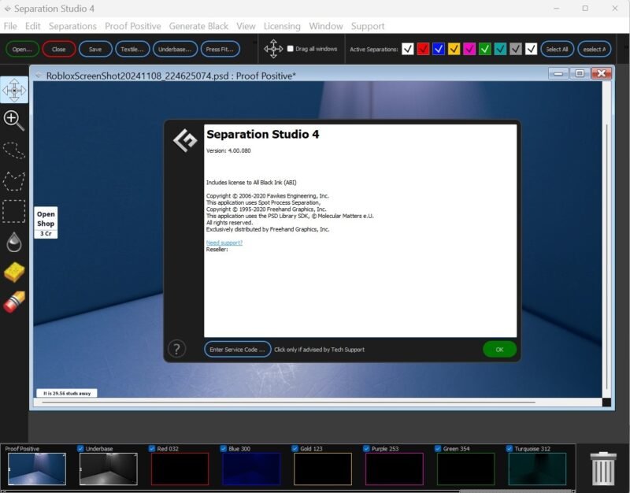The height and width of the screenshot is (493, 630).
Task: Toggle the turquoise active separation checkbox
Action: (500, 49)
